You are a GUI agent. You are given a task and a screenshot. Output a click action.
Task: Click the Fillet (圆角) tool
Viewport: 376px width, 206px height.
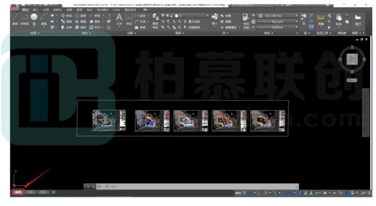[95, 21]
